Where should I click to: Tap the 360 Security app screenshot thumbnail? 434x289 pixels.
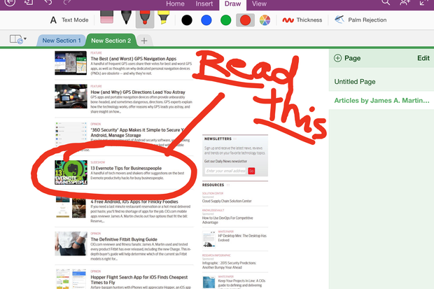point(71,134)
